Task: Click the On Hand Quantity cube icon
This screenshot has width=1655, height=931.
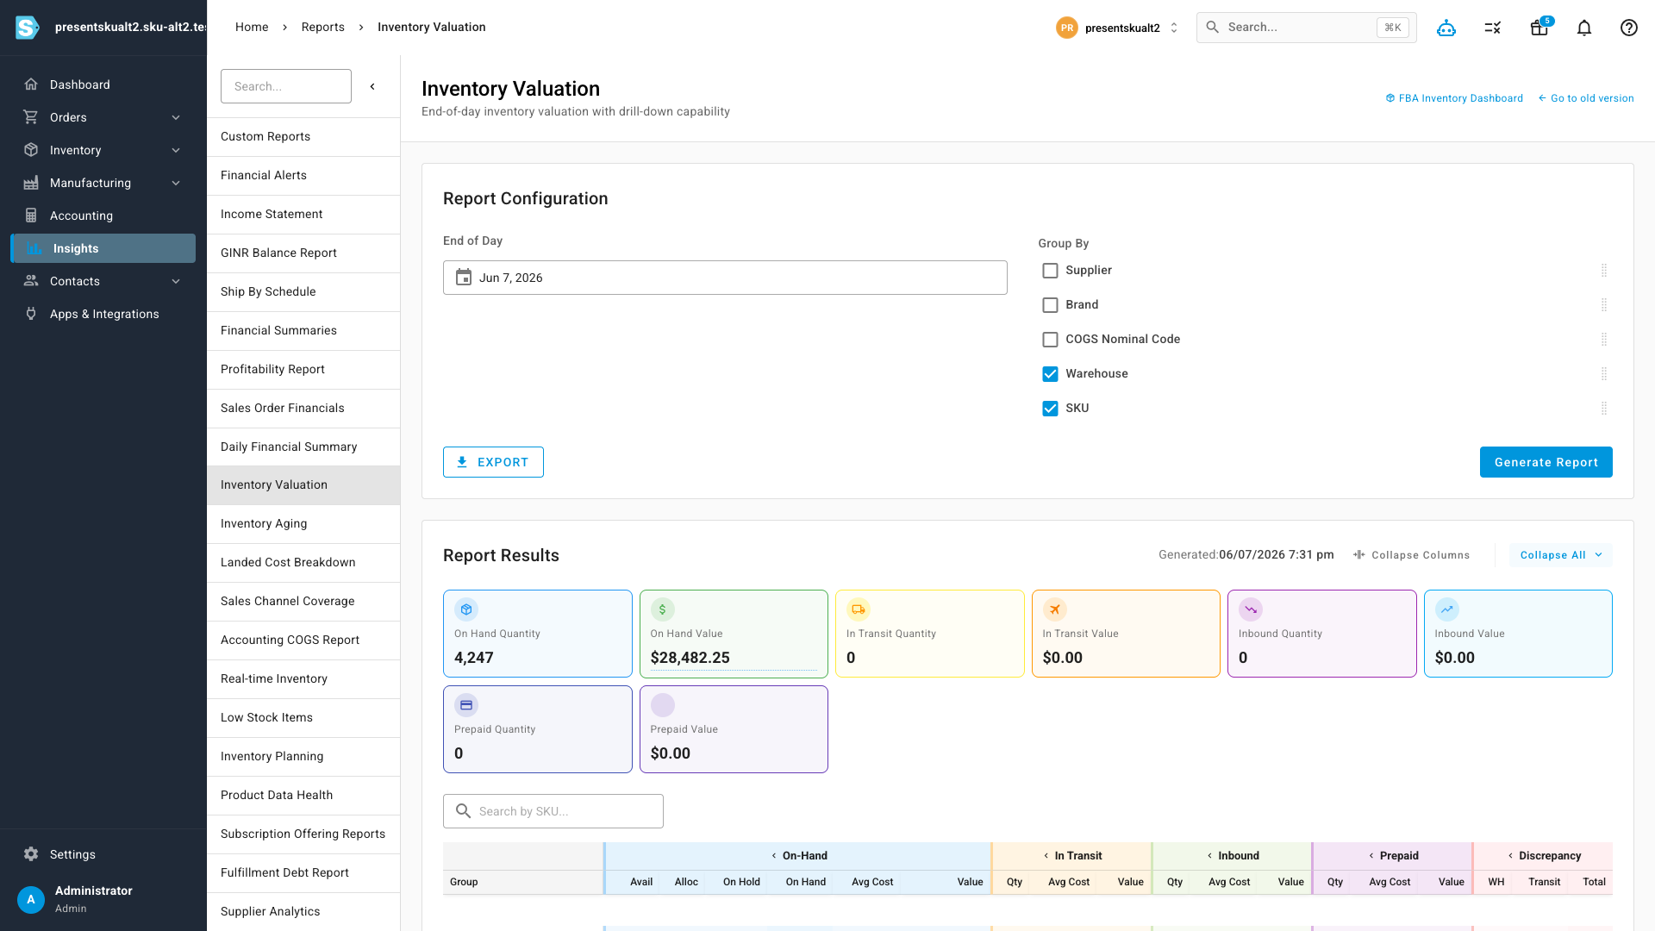Action: (466, 609)
